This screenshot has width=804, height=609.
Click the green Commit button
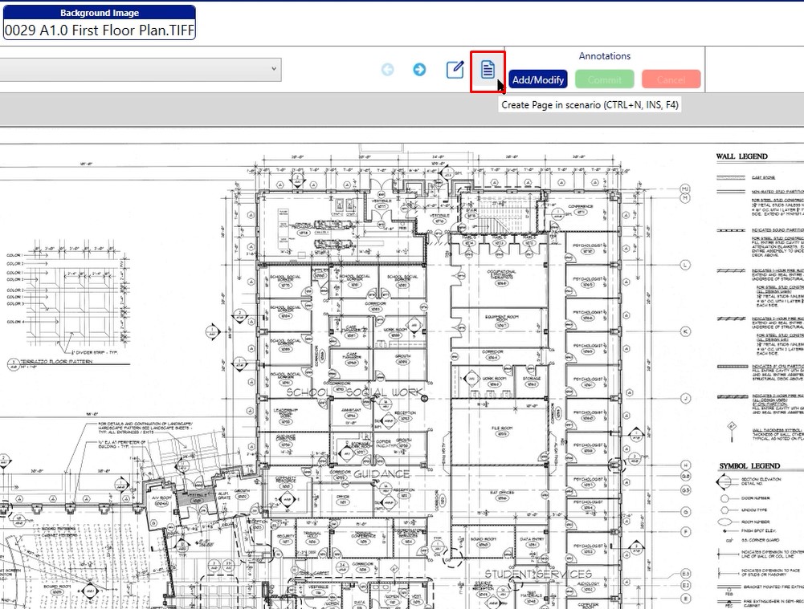click(x=604, y=79)
